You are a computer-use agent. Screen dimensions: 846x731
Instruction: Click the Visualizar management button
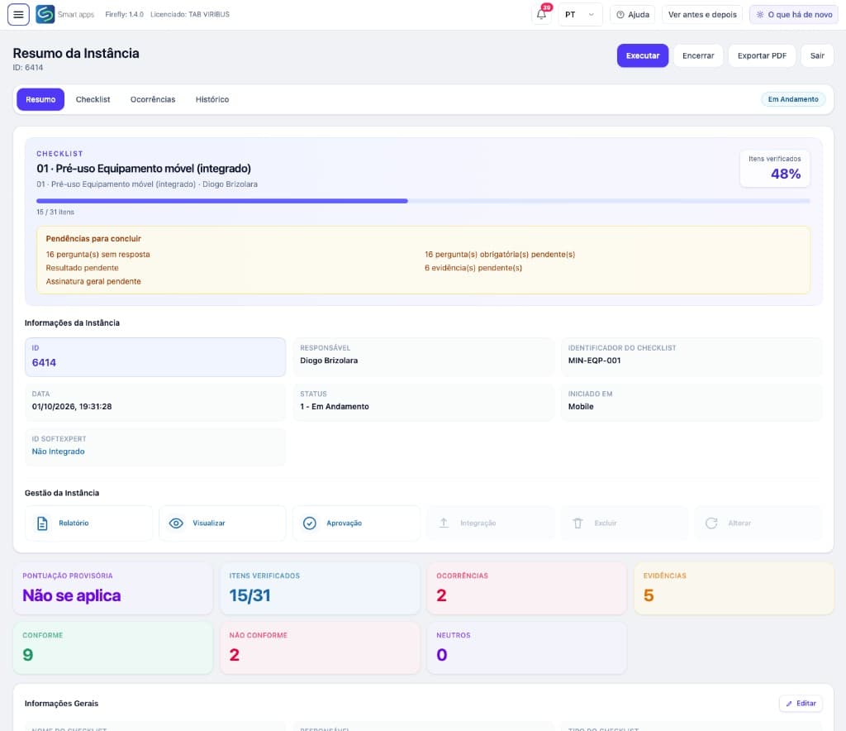click(x=222, y=523)
